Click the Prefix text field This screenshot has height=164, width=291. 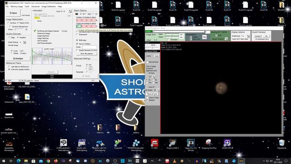click(90, 47)
